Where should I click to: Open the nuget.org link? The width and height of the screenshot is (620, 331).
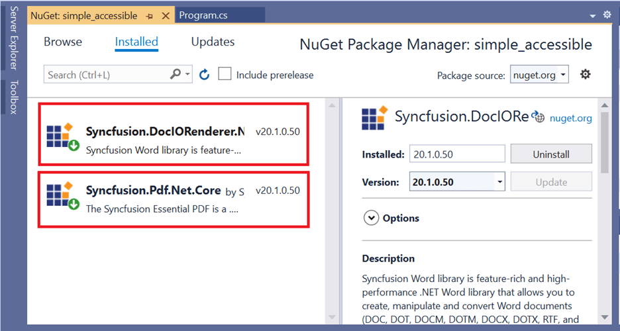pos(570,118)
